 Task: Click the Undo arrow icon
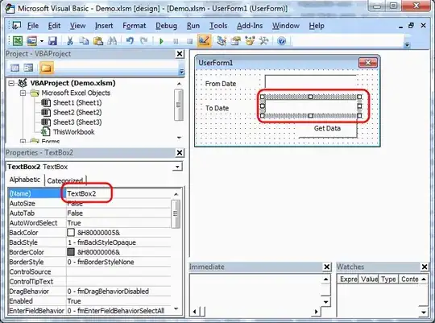click(x=130, y=41)
